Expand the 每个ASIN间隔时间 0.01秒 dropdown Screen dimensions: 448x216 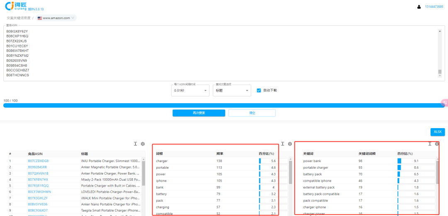point(190,90)
